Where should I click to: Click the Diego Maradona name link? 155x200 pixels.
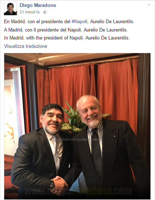coord(38,5)
